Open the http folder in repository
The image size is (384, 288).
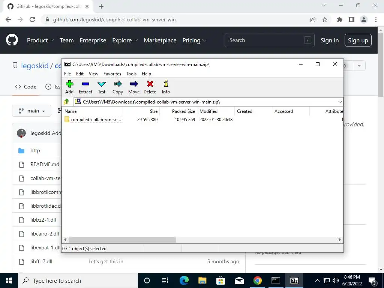[x=35, y=151]
